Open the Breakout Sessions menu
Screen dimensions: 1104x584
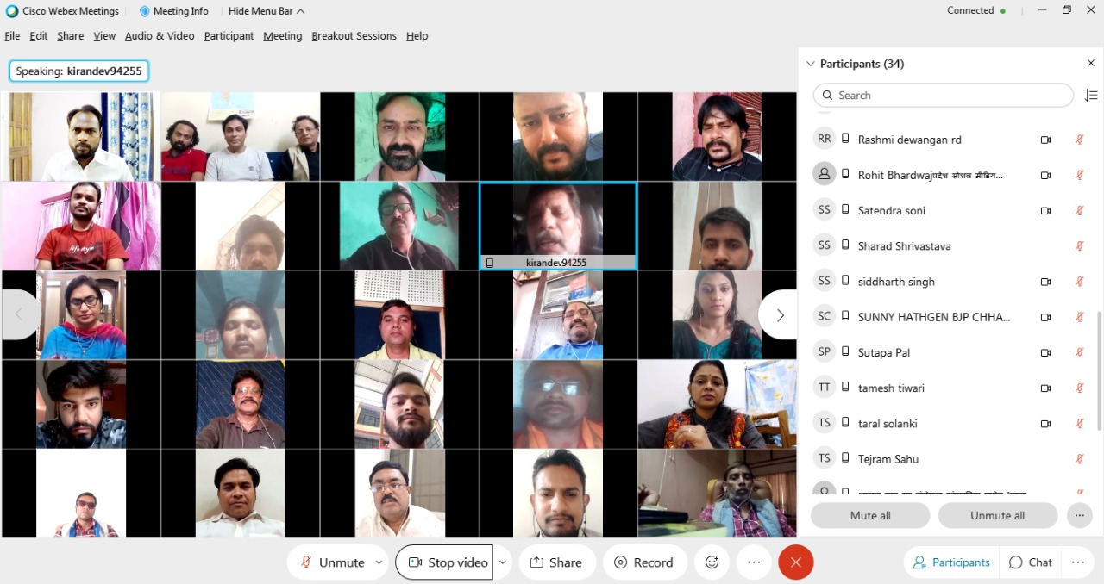[354, 36]
